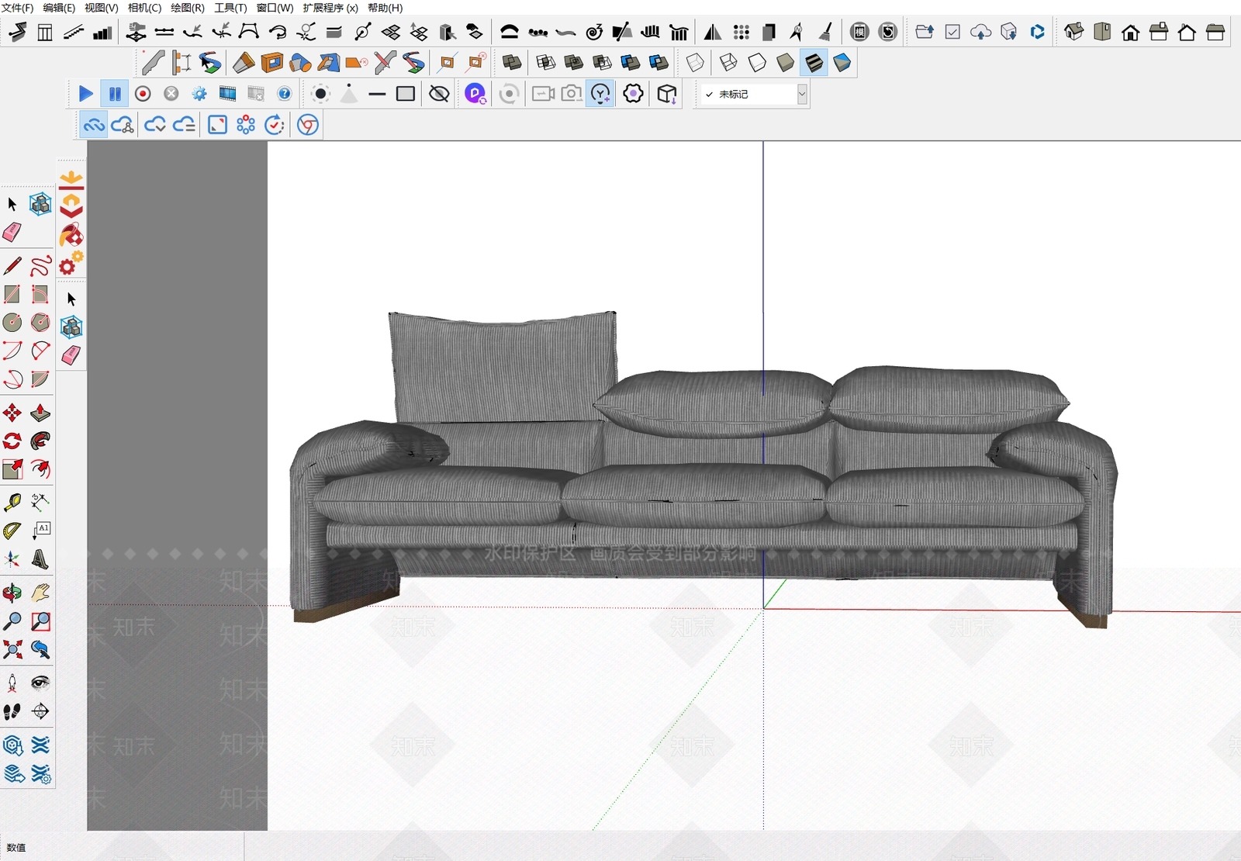The height and width of the screenshot is (861, 1241).
Task: Select the Circle tool
Action: (12, 322)
